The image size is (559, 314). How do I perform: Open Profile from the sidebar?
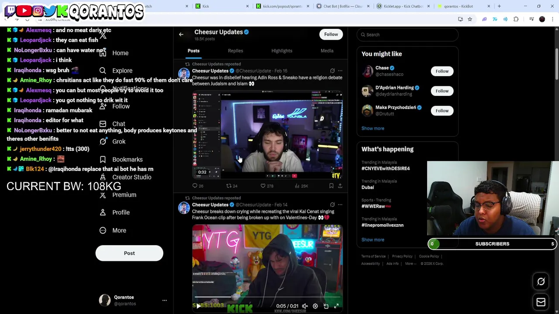point(114,212)
